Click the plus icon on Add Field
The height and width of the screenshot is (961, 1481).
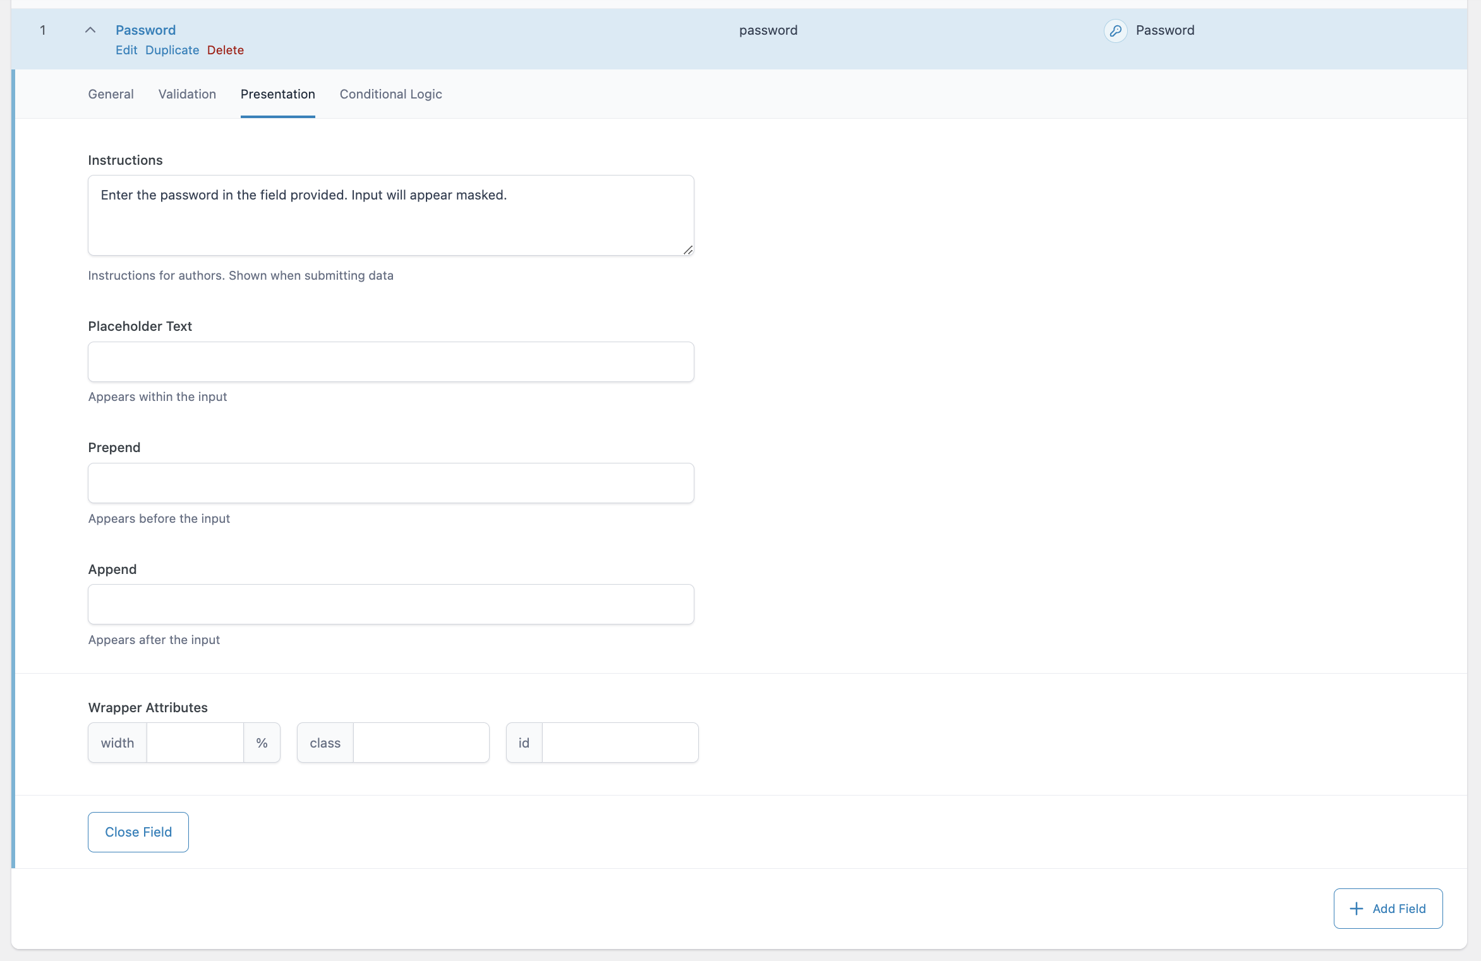1356,908
